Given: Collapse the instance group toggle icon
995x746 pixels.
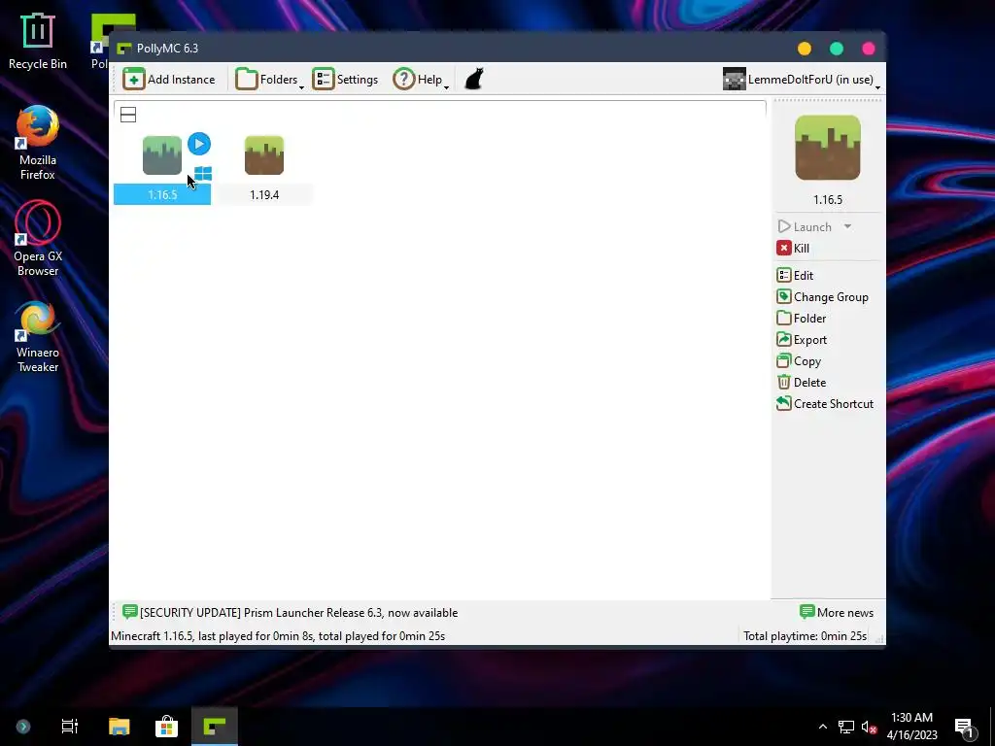Looking at the screenshot, I should 128,115.
